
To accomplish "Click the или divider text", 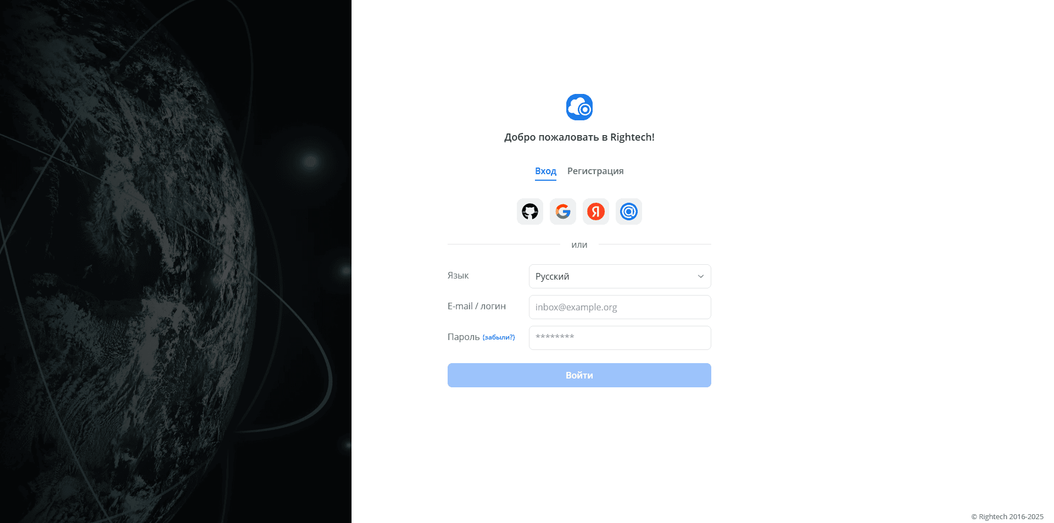I will coord(579,245).
